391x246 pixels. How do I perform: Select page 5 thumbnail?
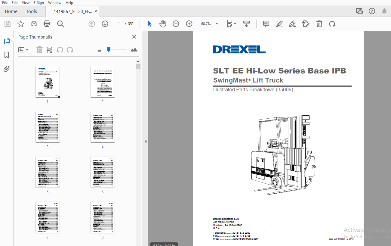(x=48, y=172)
